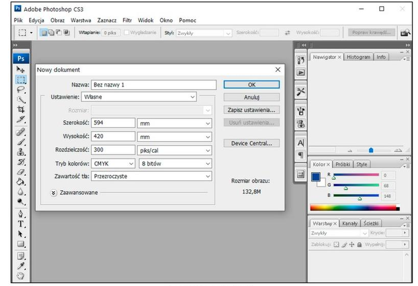The width and height of the screenshot is (418, 286).
Task: Open the Character panel icon
Action: pyautogui.click(x=300, y=143)
